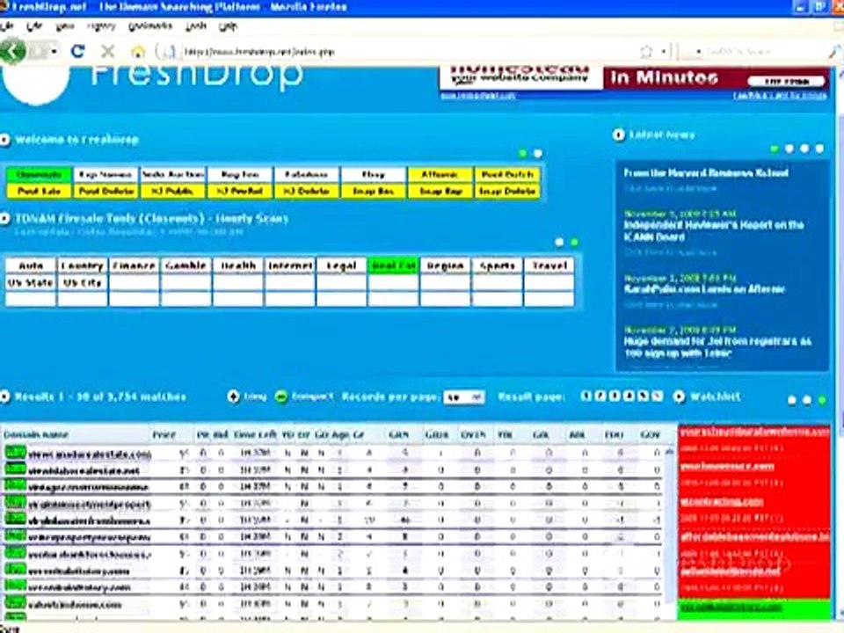Open the History menu

(101, 25)
